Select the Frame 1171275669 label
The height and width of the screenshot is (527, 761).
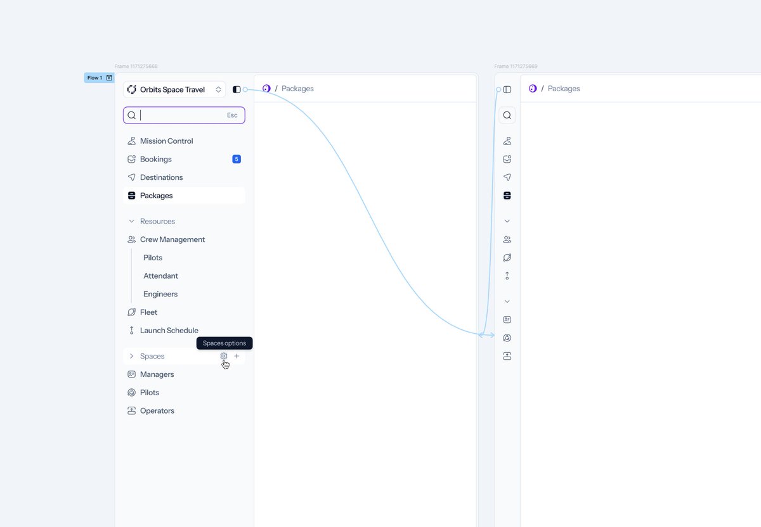click(516, 67)
